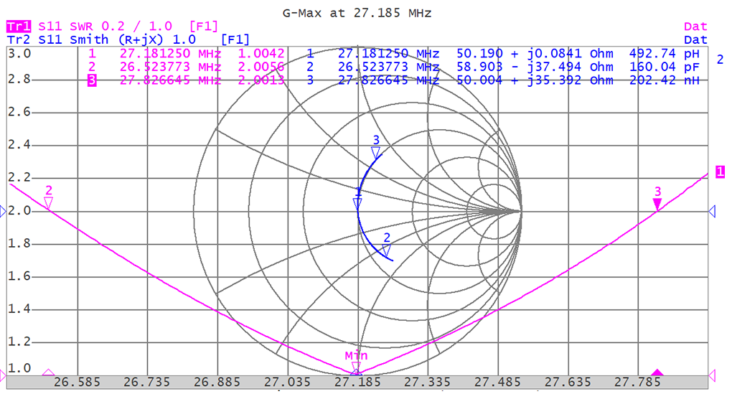This screenshot has height=399, width=732.
Task: Click the impedance reading 50.004 + j35.392 Ohm
Action: 535,80
